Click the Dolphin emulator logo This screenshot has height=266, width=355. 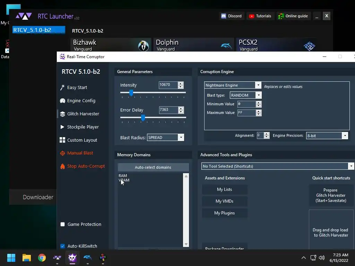(226, 46)
